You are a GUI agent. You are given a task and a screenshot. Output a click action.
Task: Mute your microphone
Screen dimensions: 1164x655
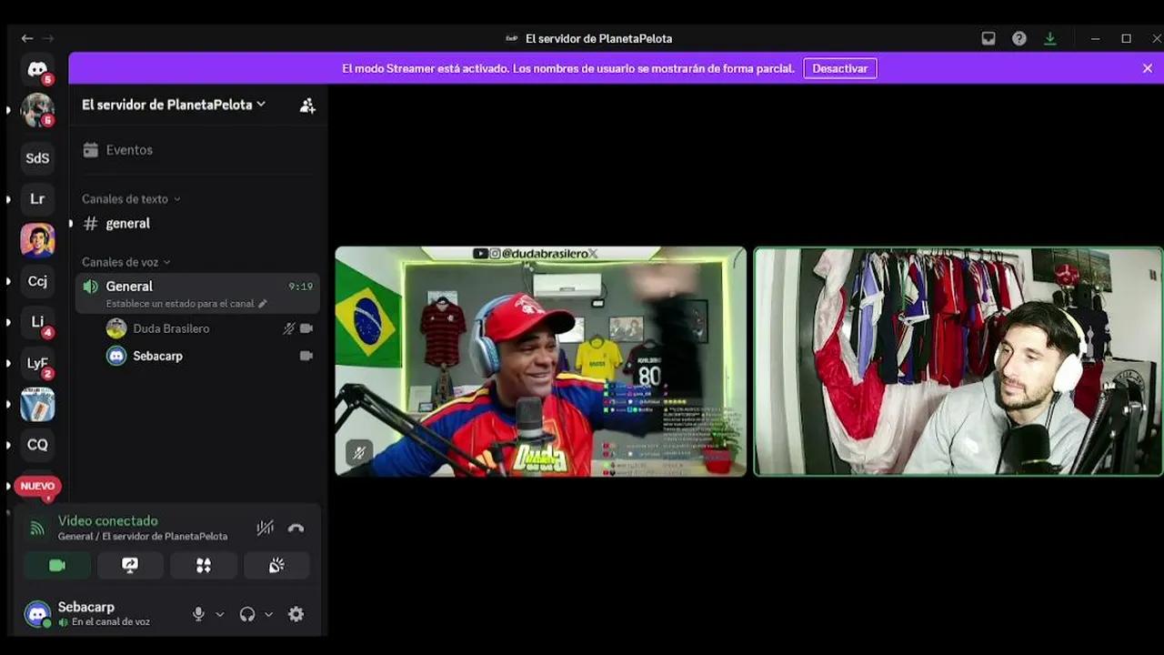[198, 614]
